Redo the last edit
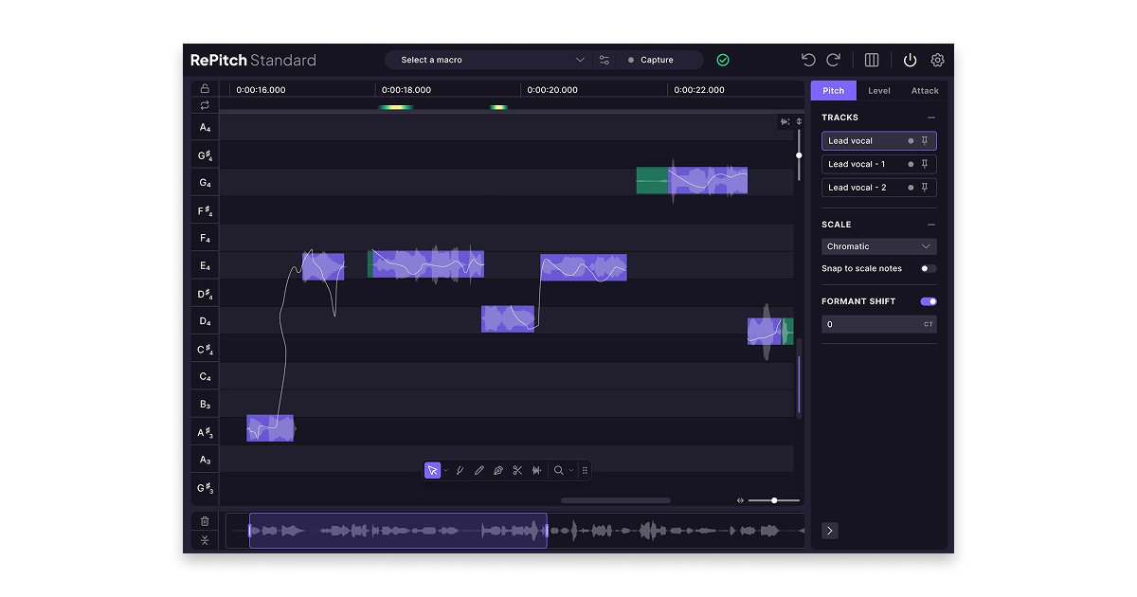The image size is (1137, 597). pyautogui.click(x=834, y=60)
